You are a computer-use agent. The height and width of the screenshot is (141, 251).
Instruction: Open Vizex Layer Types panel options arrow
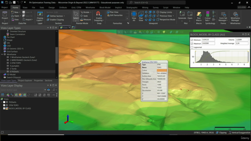pos(48,28)
